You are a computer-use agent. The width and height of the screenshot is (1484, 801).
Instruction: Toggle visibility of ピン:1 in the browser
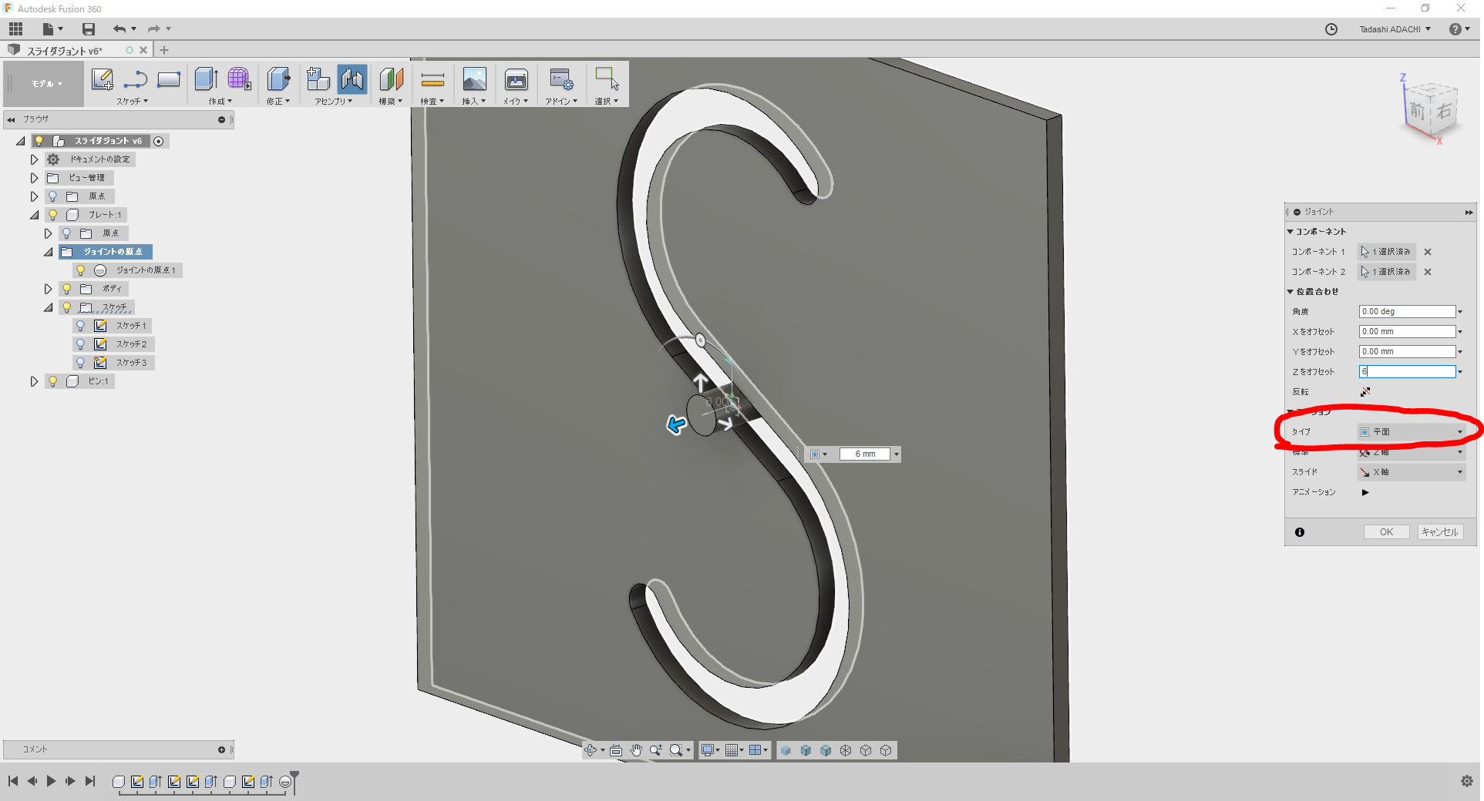tap(52, 381)
